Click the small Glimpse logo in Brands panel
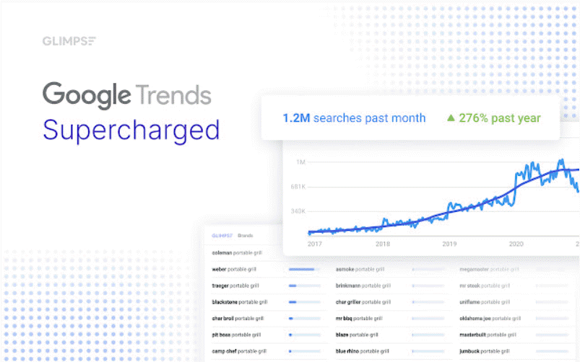The width and height of the screenshot is (580, 362). tap(222, 235)
